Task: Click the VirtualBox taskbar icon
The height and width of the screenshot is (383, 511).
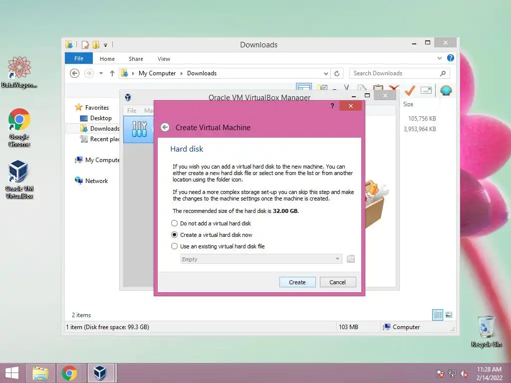Action: click(100, 373)
